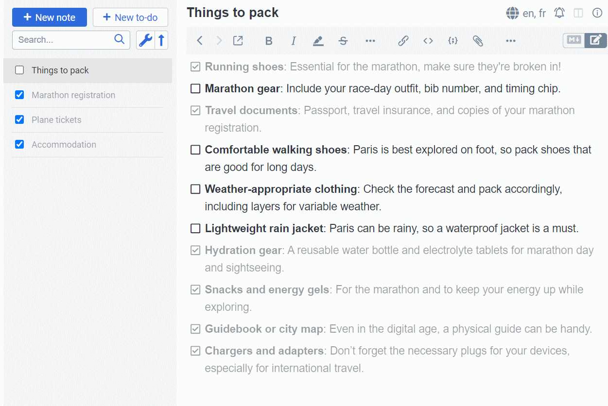Switch to rich text editor mode
The height and width of the screenshot is (406, 608).
pos(596,40)
